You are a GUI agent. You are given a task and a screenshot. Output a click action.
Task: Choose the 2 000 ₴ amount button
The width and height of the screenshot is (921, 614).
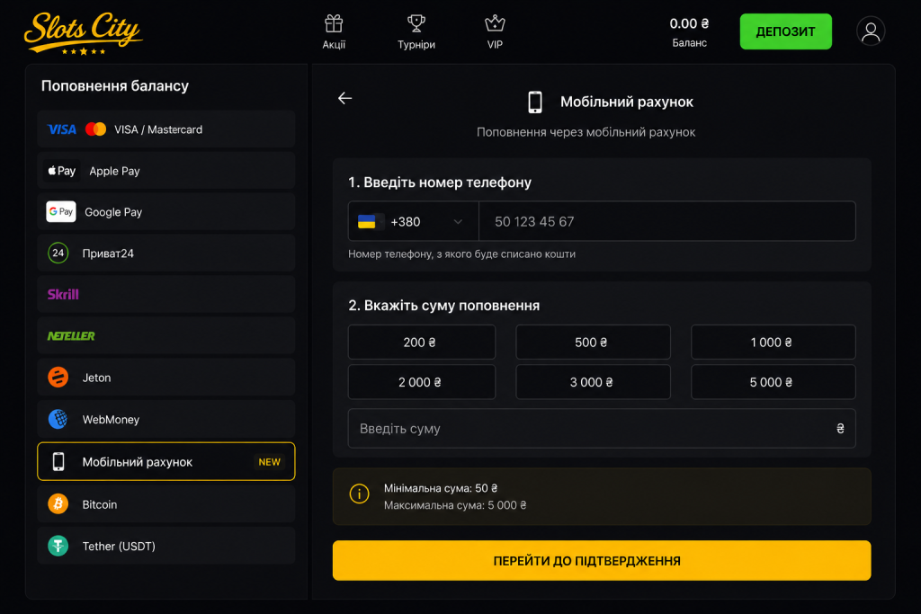[422, 382]
